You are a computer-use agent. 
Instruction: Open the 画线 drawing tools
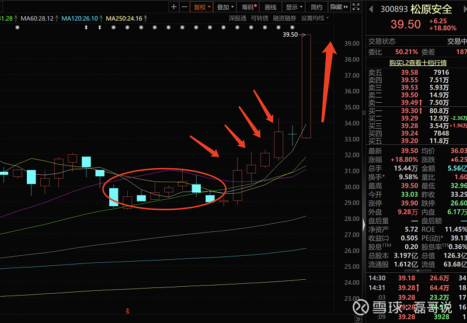click(270, 7)
